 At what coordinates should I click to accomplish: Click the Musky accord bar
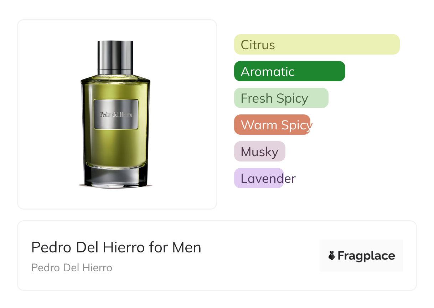point(260,152)
